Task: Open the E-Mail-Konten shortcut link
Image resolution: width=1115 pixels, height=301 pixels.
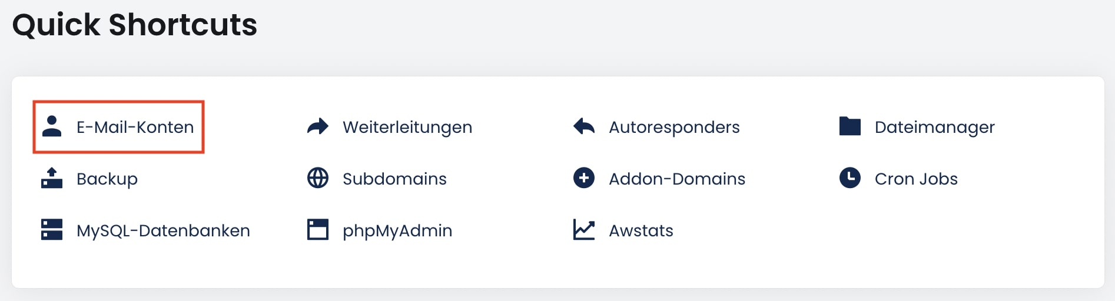Action: click(x=135, y=127)
